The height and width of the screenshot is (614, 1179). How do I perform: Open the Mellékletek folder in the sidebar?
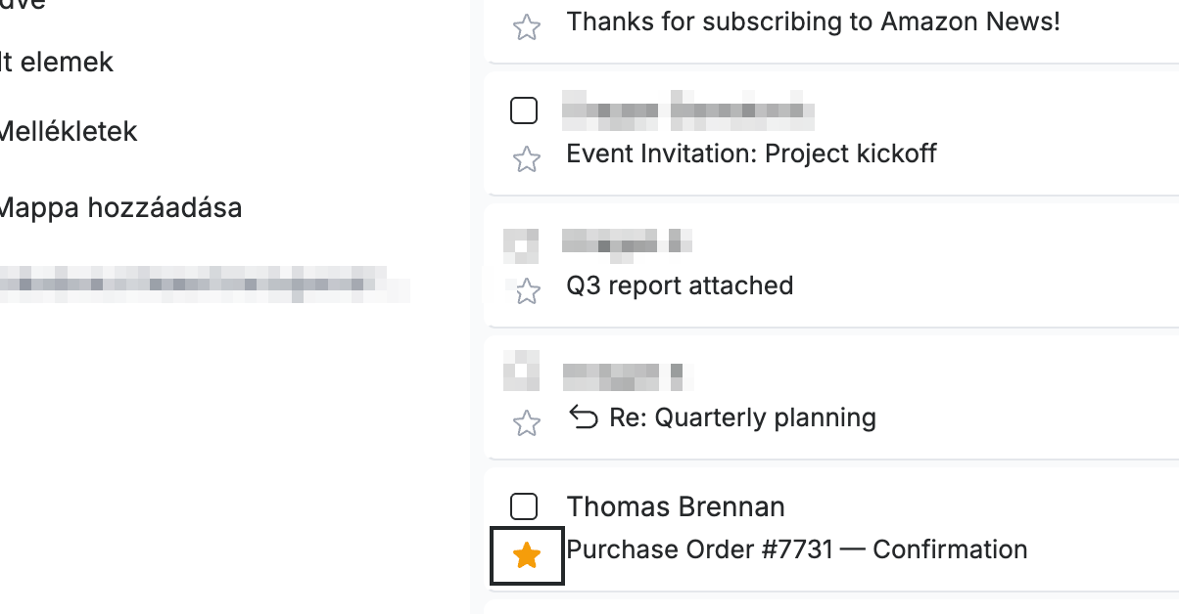click(x=69, y=131)
